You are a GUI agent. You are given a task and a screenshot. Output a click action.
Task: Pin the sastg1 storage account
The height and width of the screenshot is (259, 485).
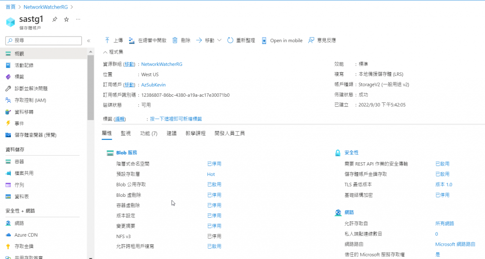pyautogui.click(x=55, y=19)
